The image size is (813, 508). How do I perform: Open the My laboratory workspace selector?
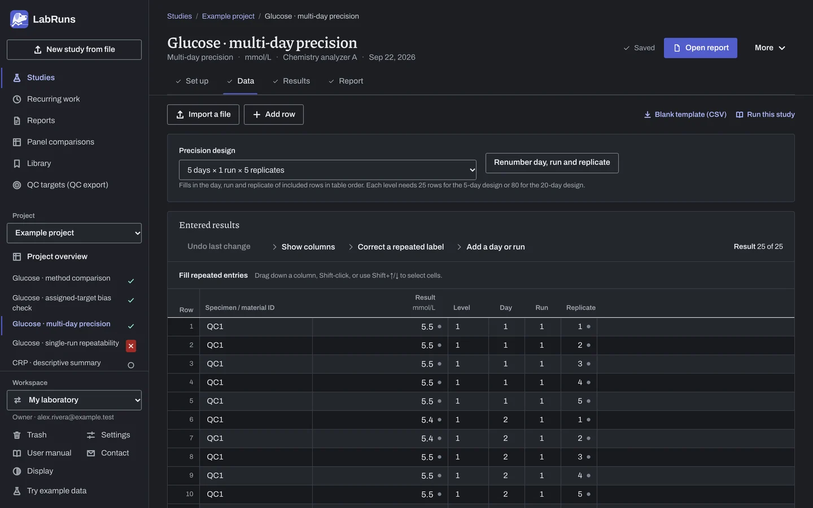pyautogui.click(x=74, y=400)
